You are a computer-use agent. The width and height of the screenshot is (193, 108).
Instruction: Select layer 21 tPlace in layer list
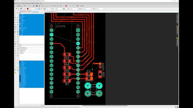(32, 70)
